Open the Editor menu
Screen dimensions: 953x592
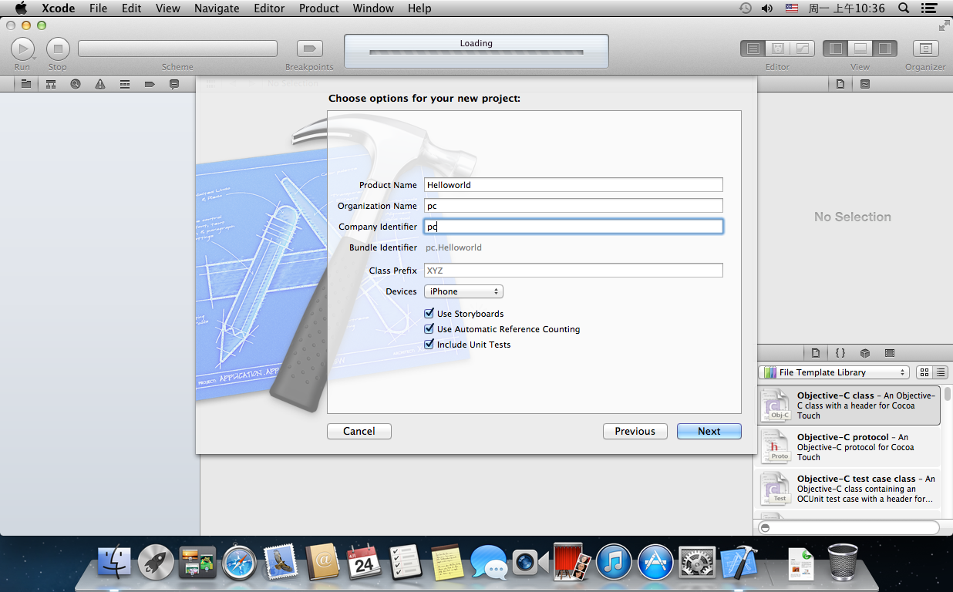[x=269, y=8]
